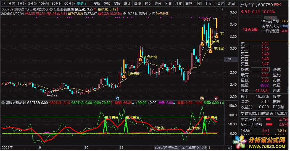The image size is (290, 151).
Task: Switch to 分时 intraday view
Action: tap(12, 4)
